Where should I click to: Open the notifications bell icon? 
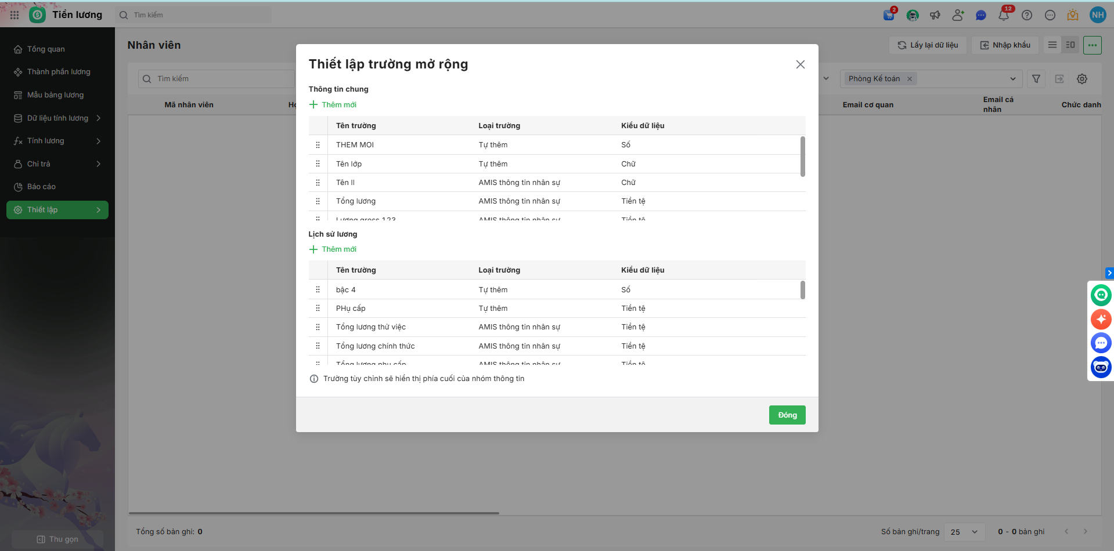click(1003, 15)
